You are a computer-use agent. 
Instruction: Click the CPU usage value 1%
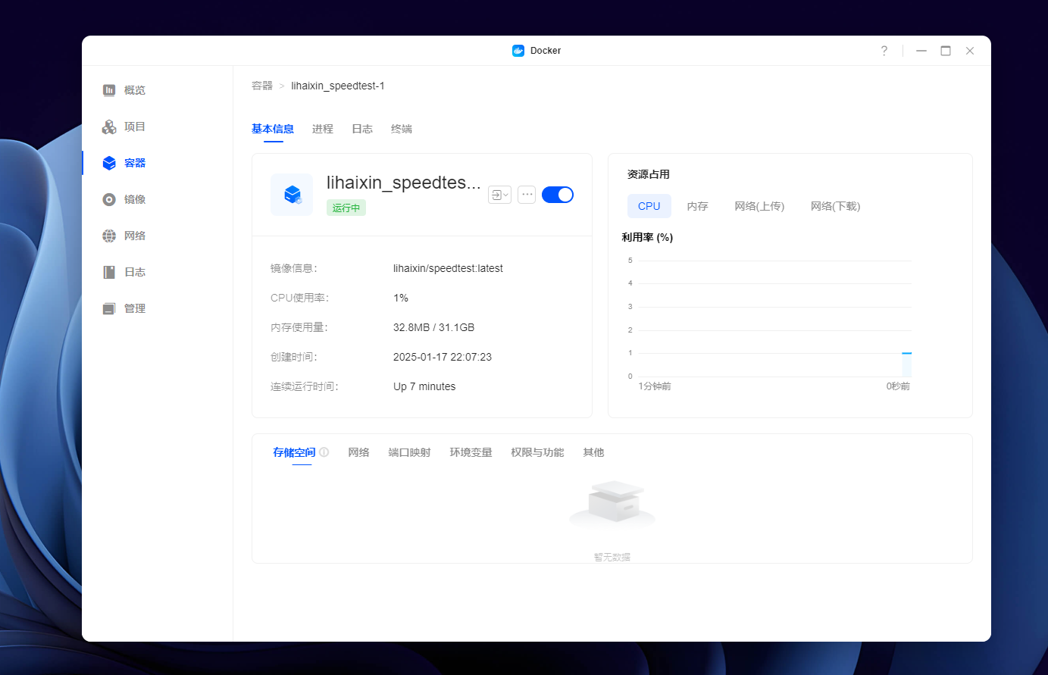pos(401,298)
